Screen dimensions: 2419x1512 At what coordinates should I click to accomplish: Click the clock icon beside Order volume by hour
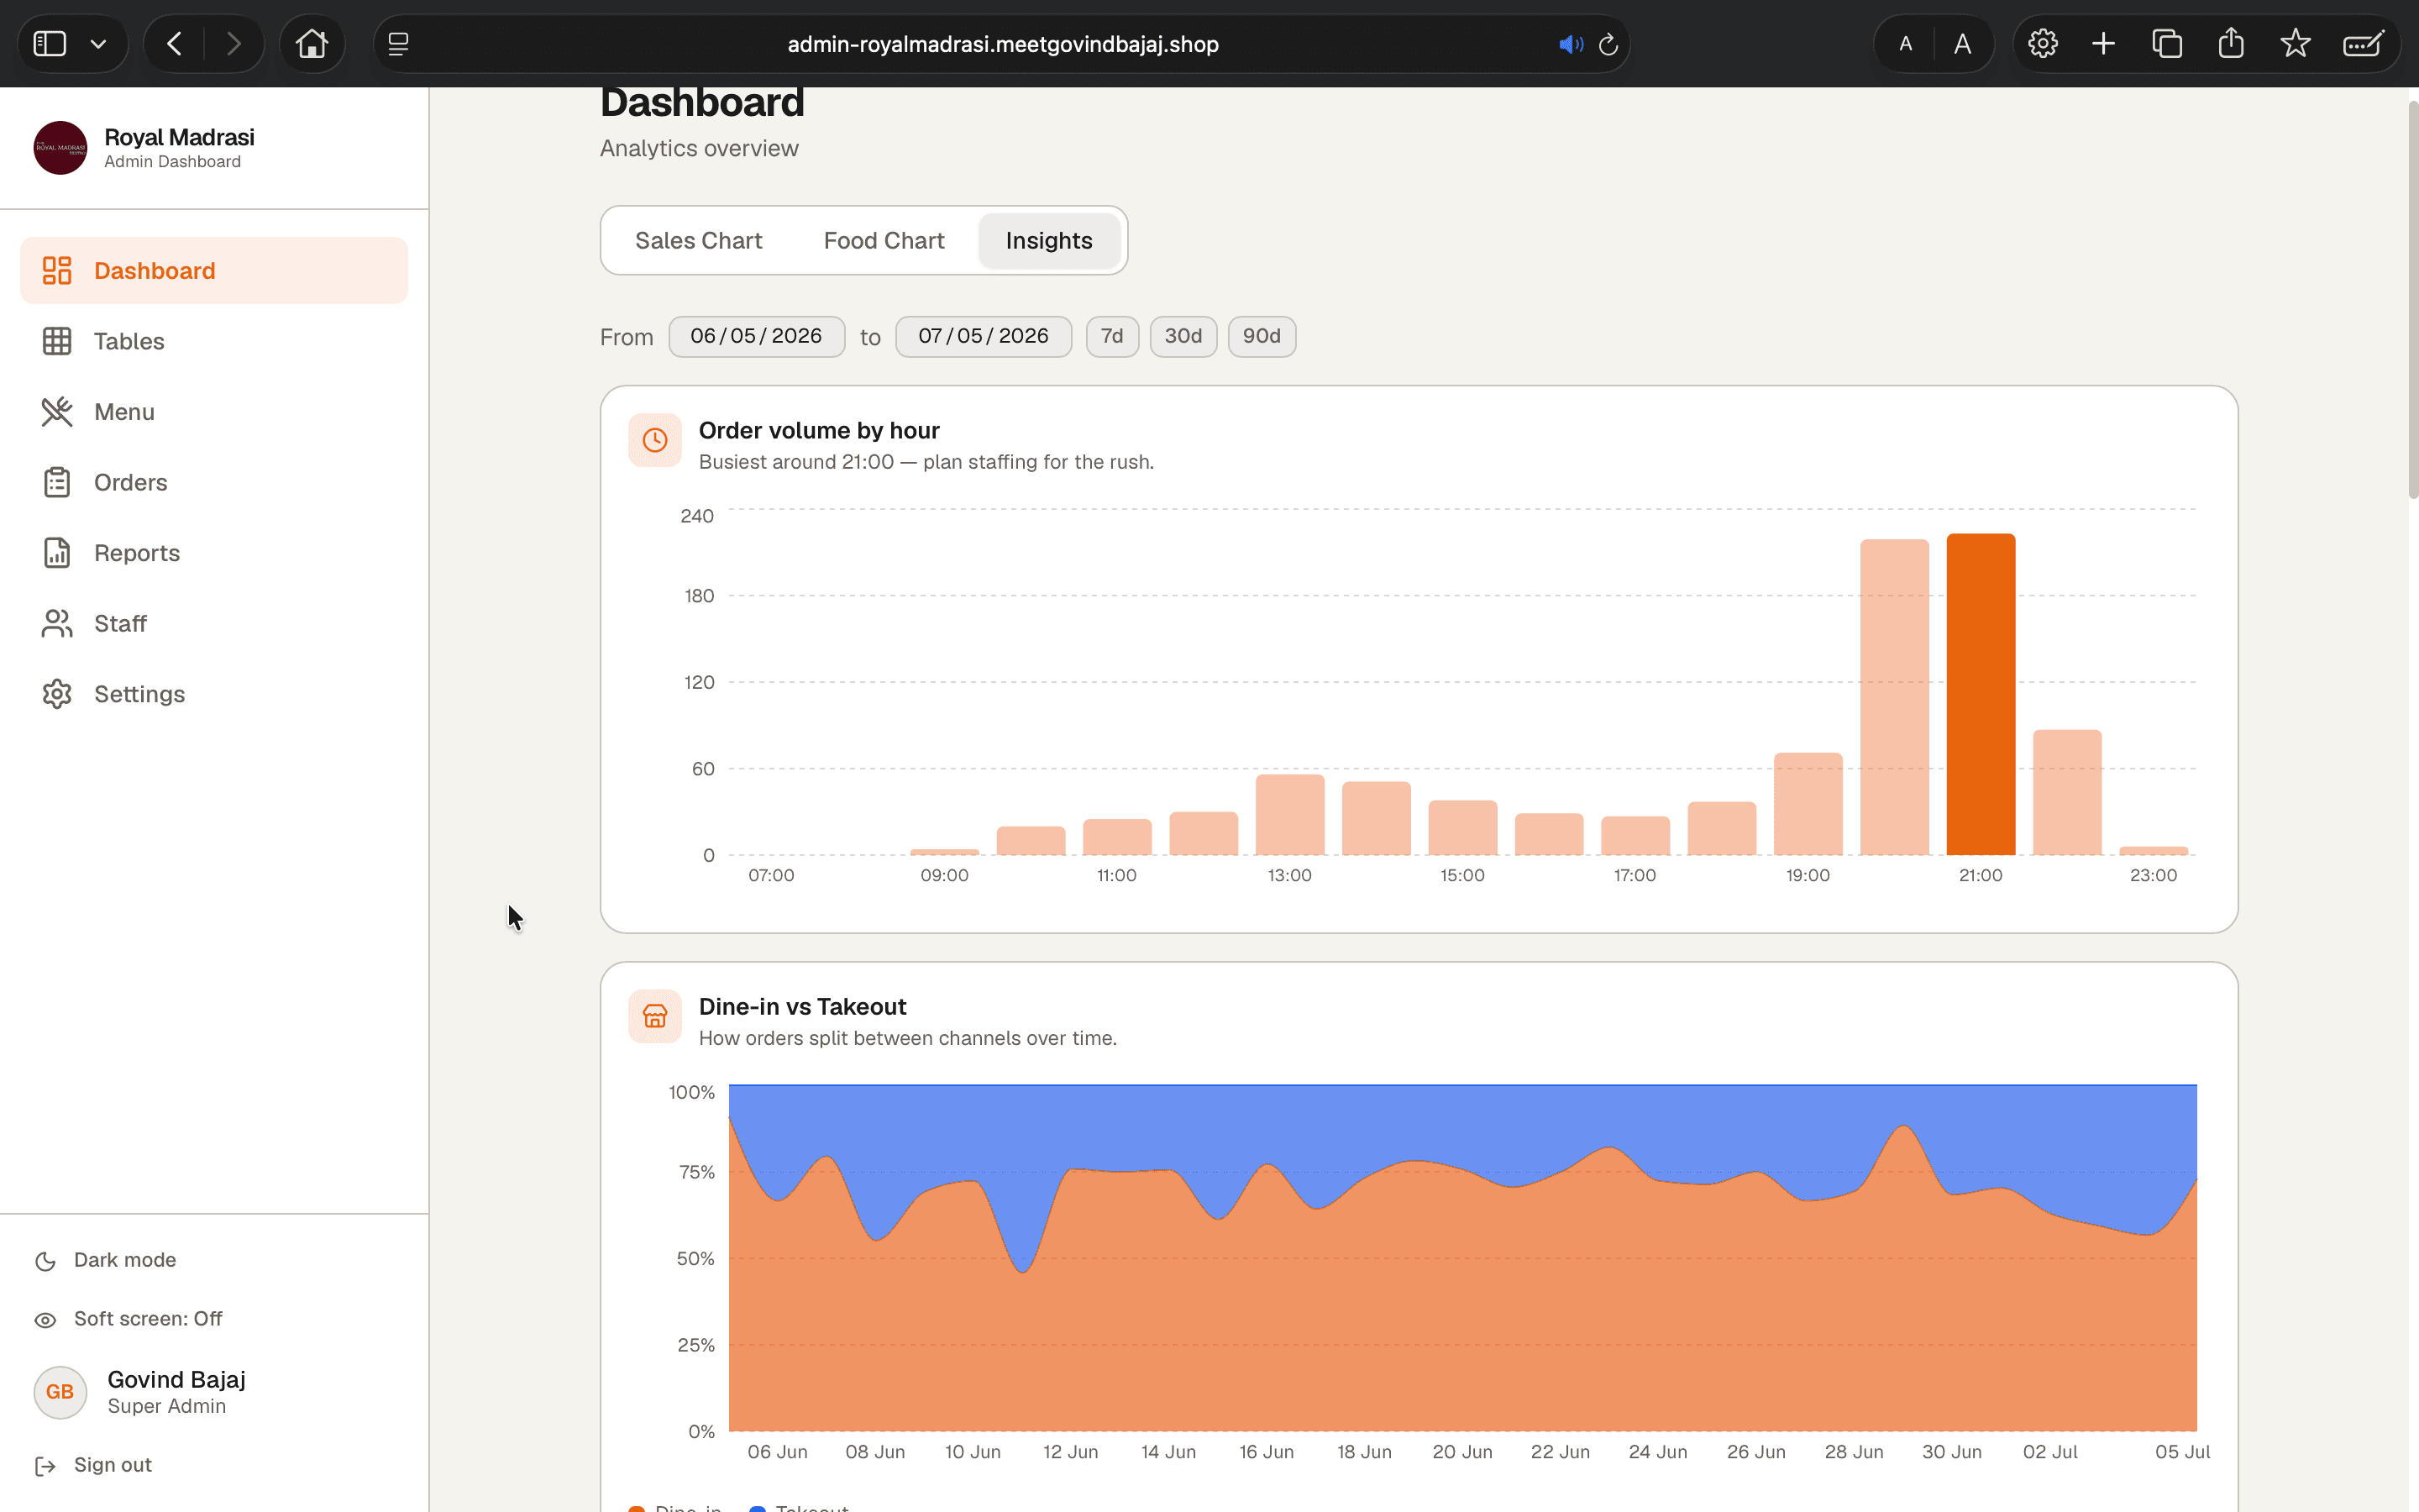(x=655, y=440)
